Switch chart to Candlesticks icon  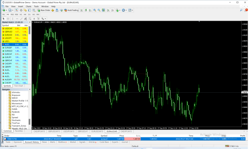[x=86, y=10]
